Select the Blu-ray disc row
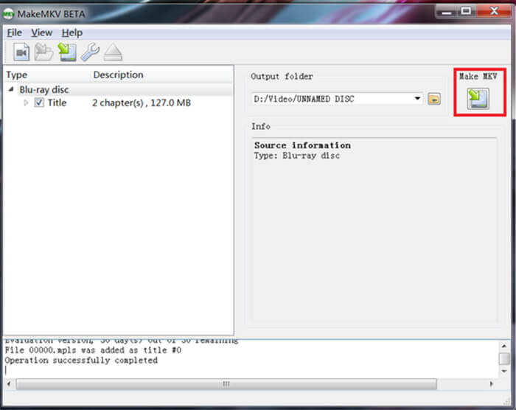 pos(119,89)
